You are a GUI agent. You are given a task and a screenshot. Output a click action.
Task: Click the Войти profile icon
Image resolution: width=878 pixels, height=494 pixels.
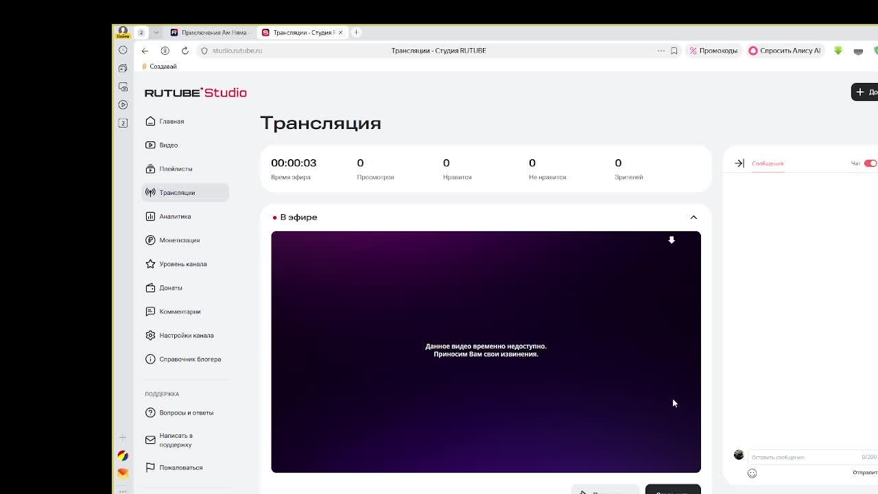123,32
